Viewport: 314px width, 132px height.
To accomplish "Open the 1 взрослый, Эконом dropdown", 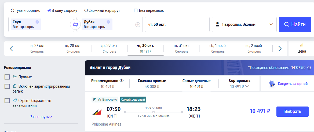I will click(x=244, y=24).
